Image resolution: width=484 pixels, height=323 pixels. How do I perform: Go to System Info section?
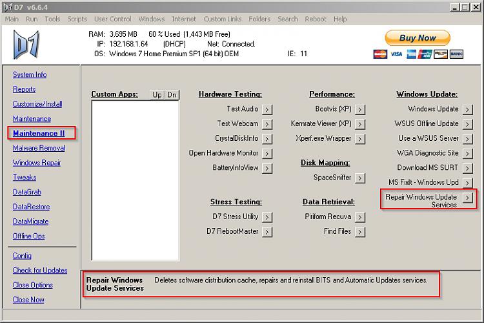30,75
